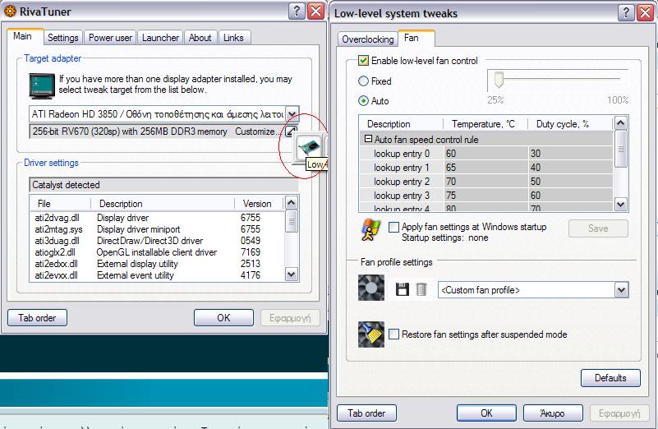
Task: Select ati2mtag.sys driver file row
Action: pyautogui.click(x=59, y=229)
